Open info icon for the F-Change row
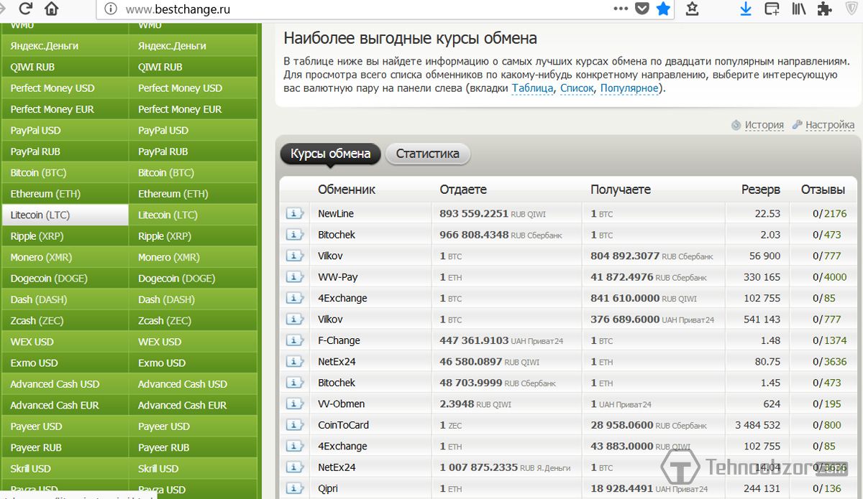The height and width of the screenshot is (499, 863). coord(295,340)
